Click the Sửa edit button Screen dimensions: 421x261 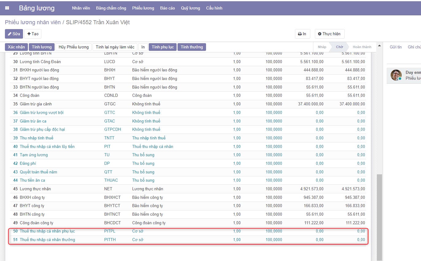tap(14, 34)
